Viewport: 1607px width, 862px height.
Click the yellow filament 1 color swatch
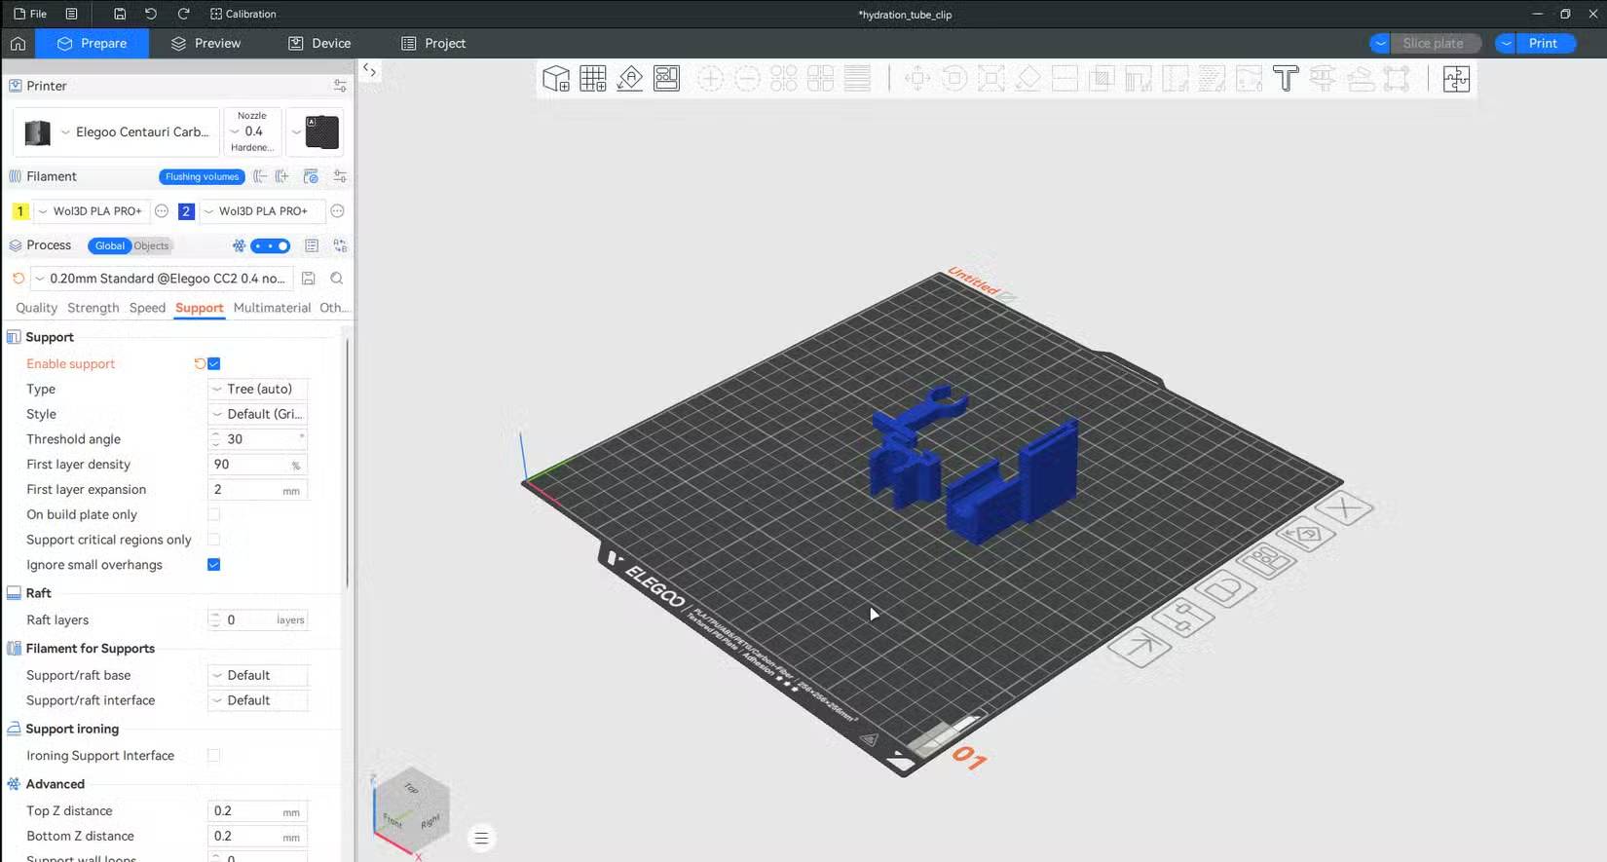[x=20, y=211]
